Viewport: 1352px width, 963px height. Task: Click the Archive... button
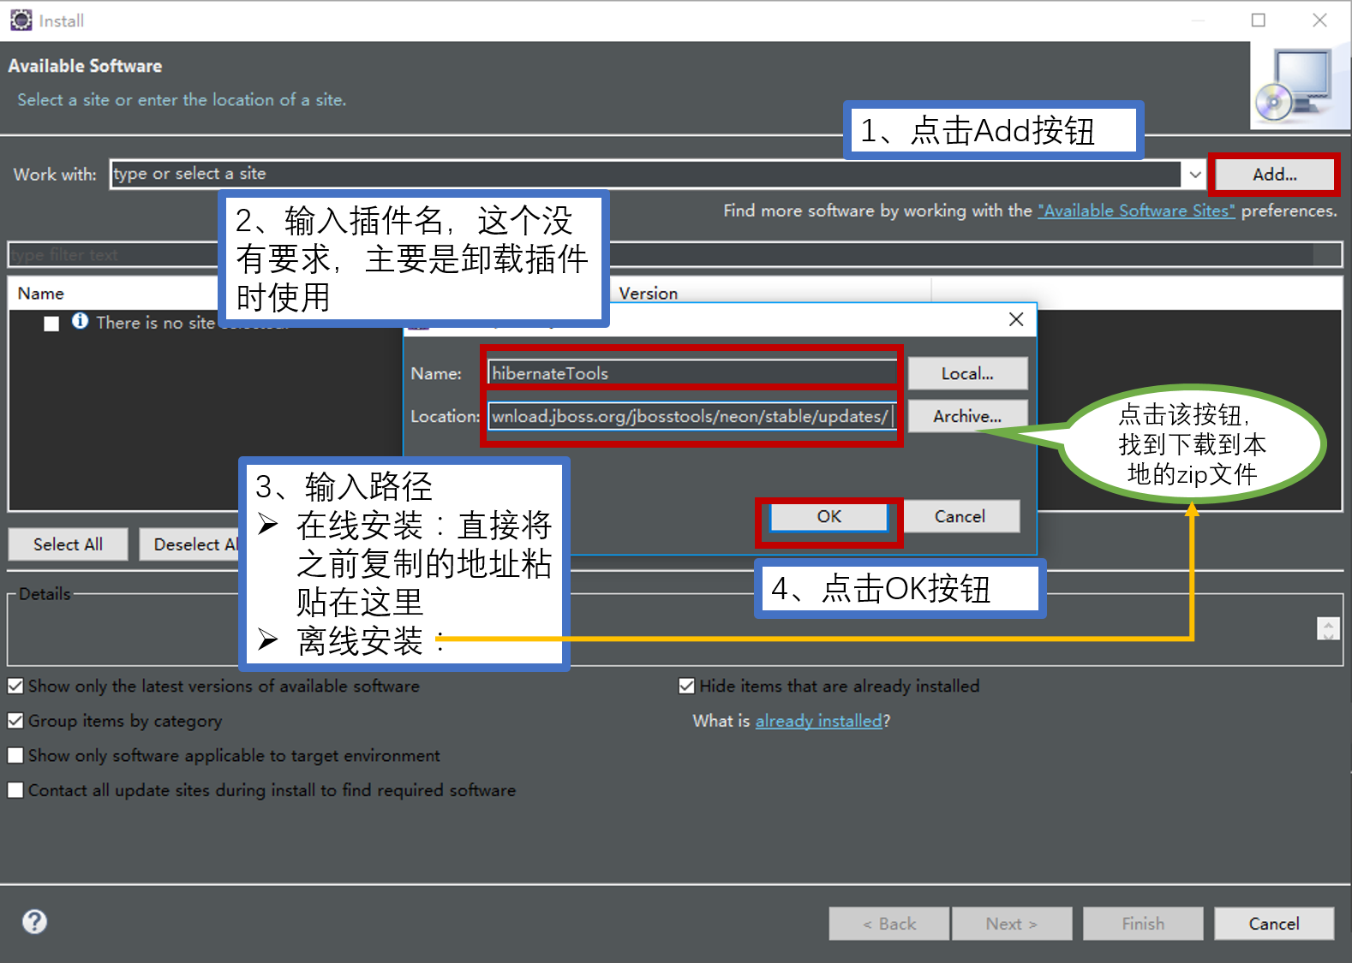pos(967,416)
